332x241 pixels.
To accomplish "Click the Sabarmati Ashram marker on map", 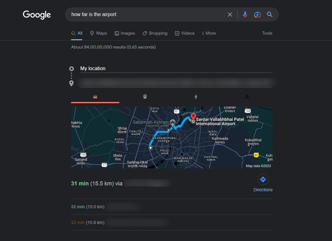I will pyautogui.click(x=172, y=122).
